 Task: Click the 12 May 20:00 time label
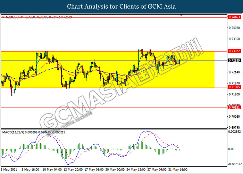(x=73, y=169)
